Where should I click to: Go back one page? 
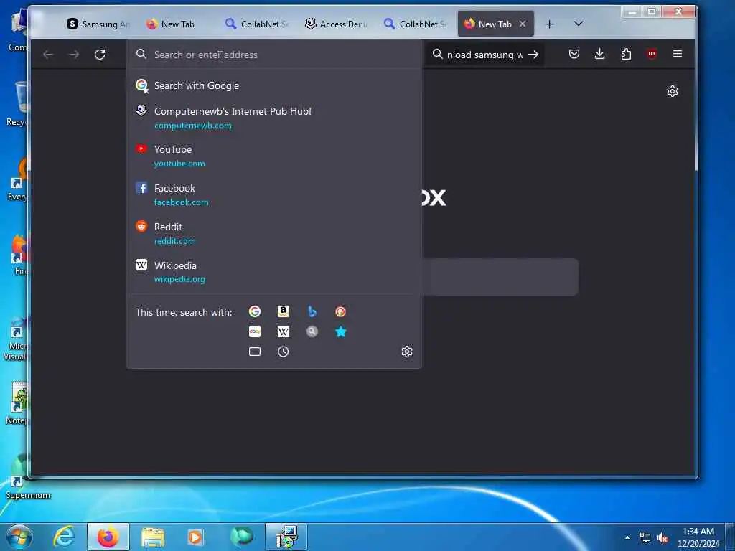[x=48, y=55]
